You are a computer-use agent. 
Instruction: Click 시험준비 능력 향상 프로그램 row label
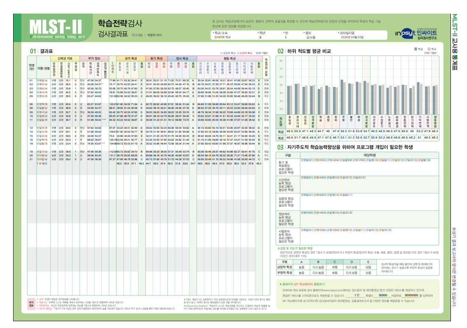tap(286, 236)
